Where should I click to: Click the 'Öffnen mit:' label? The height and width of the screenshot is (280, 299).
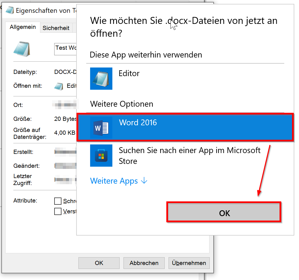tap(28, 86)
